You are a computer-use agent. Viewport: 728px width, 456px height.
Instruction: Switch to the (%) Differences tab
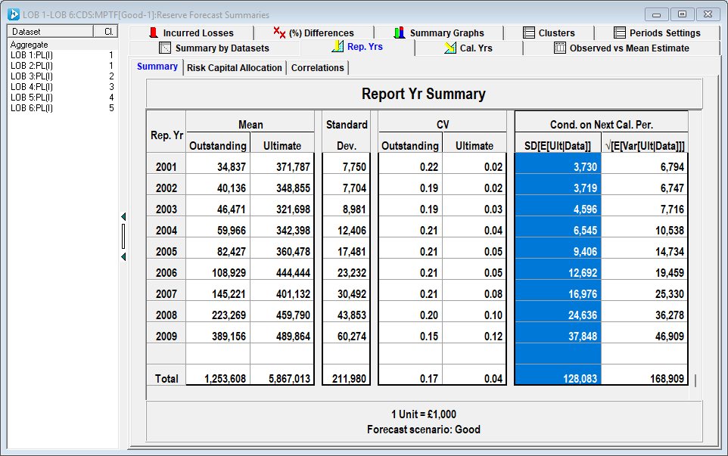(314, 33)
